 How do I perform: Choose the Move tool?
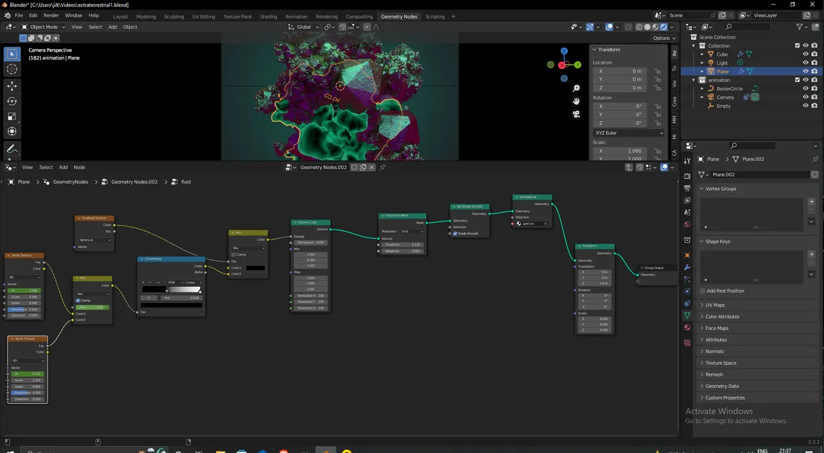click(12, 86)
